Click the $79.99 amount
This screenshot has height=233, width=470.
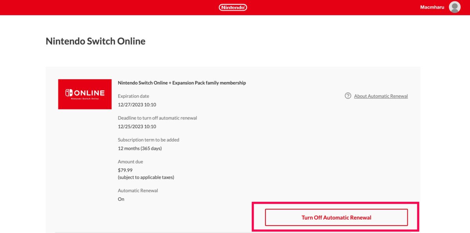click(125, 170)
